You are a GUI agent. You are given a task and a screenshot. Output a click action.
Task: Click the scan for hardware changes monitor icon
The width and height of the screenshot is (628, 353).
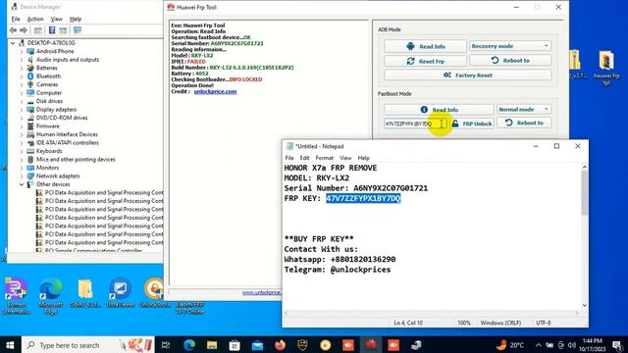[78, 30]
